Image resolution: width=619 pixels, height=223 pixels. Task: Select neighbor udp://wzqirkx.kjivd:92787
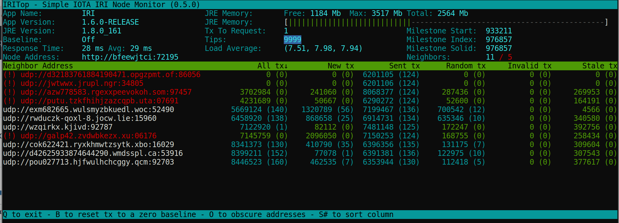[58, 127]
